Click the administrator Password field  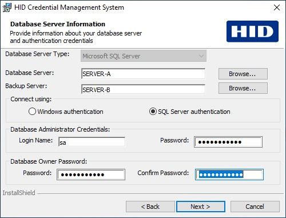pos(228,142)
